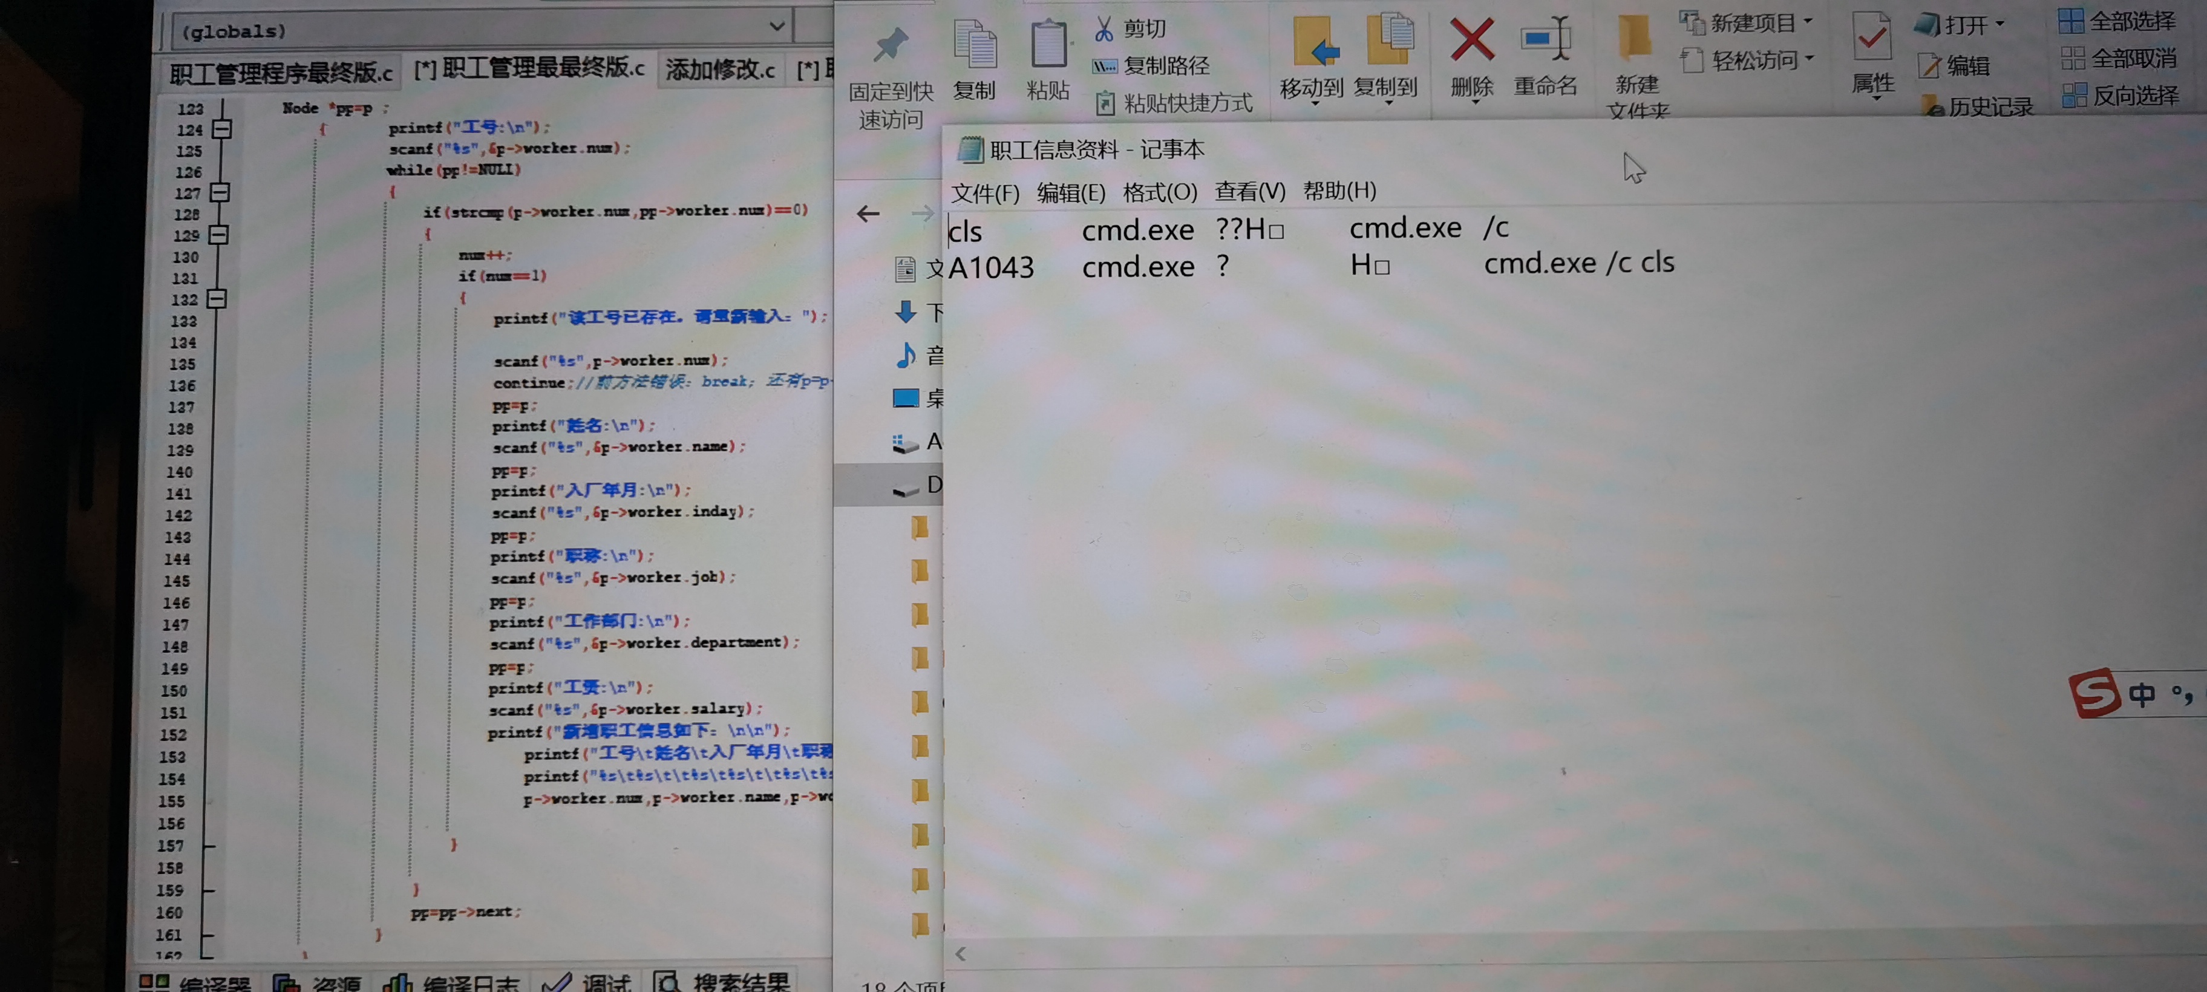Screen dimensions: 2207x992
Task: Click Notepad horizontal scrollbar left arrow
Action: 961,953
